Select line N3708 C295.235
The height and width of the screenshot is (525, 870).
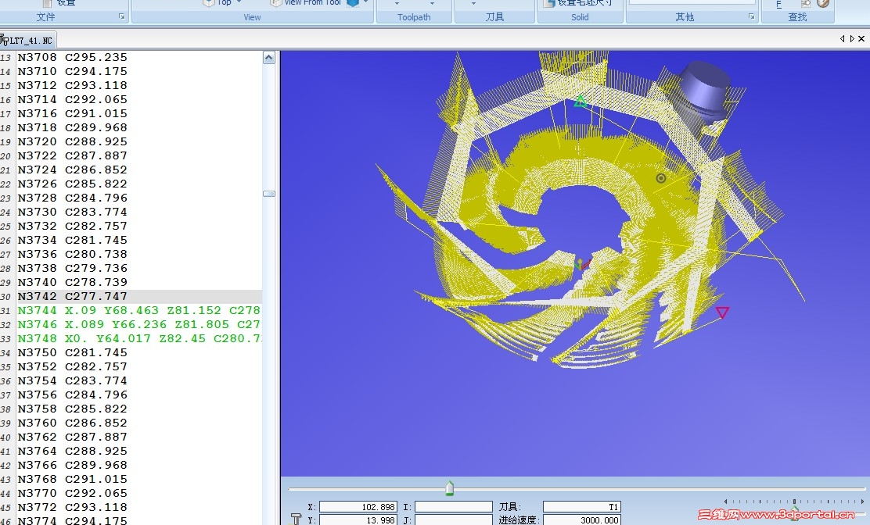(72, 58)
